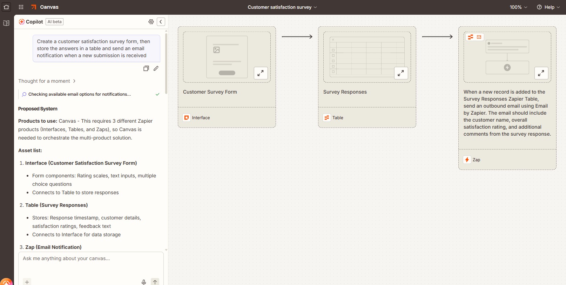
Task: Click the Copilot logo icon
Action: click(21, 22)
